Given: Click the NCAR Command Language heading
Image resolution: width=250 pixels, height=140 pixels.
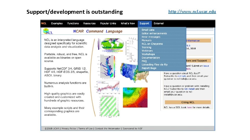Looking at the screenshot, I should [98, 31].
